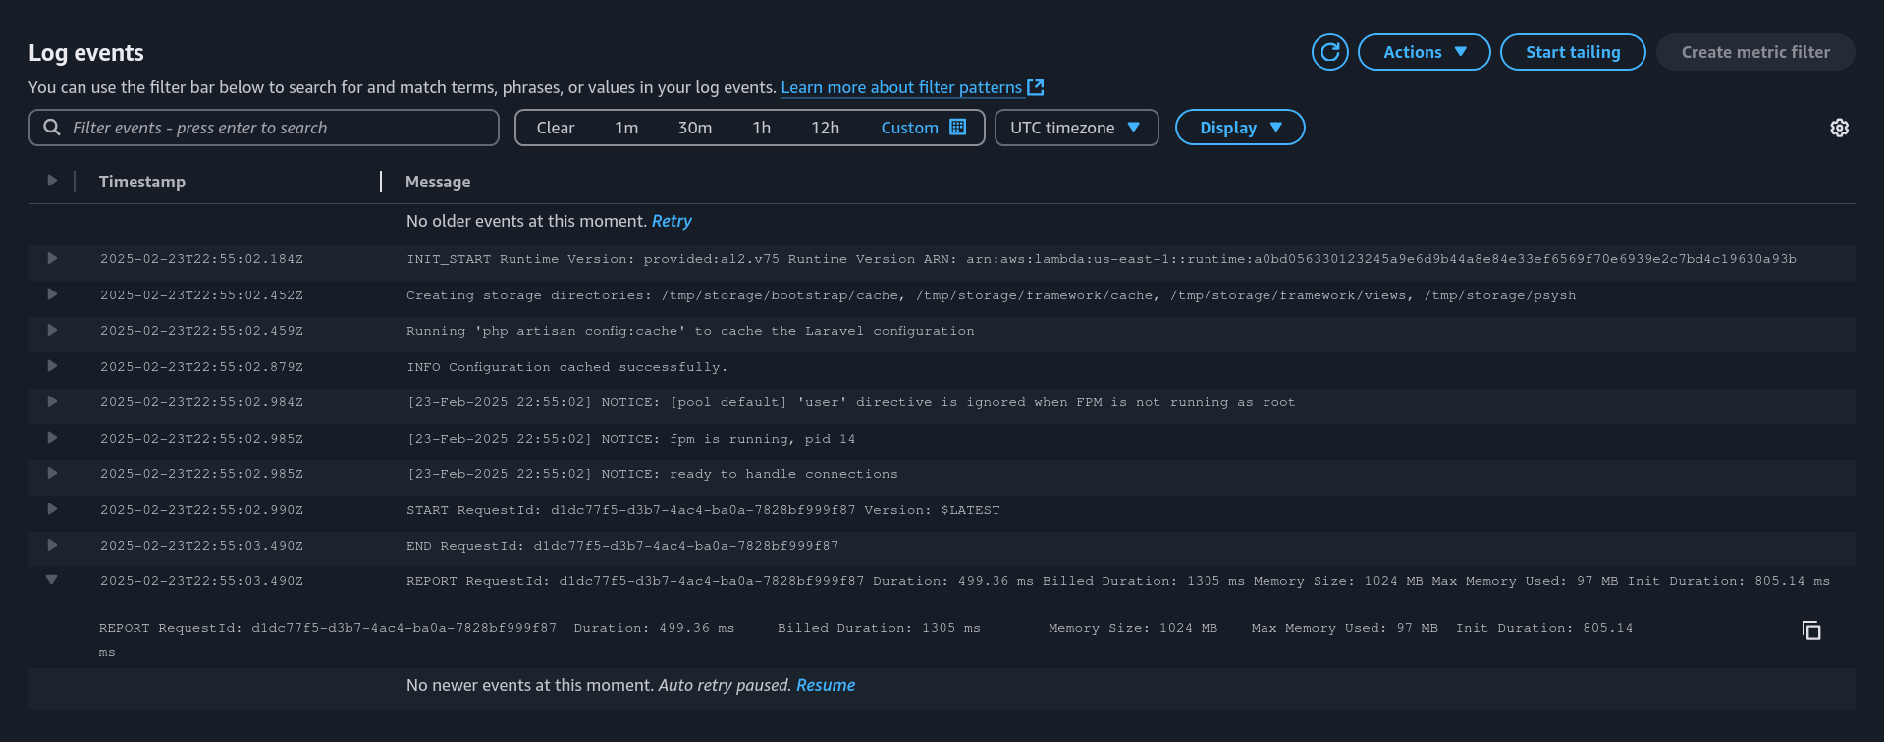The width and height of the screenshot is (1885, 742).
Task: Select the 1m time range
Action: point(626,128)
